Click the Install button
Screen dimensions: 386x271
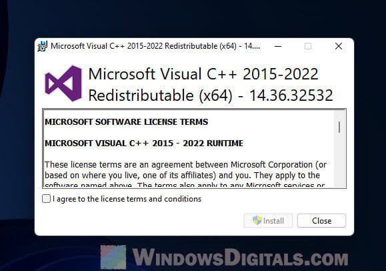[x=268, y=220]
